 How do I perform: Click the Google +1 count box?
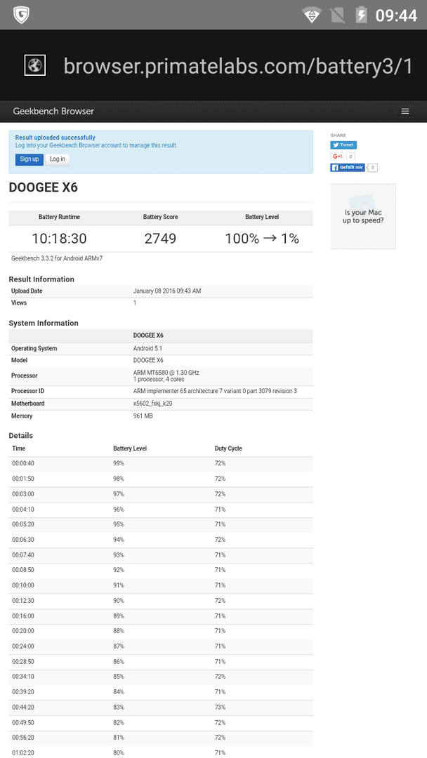coord(350,157)
